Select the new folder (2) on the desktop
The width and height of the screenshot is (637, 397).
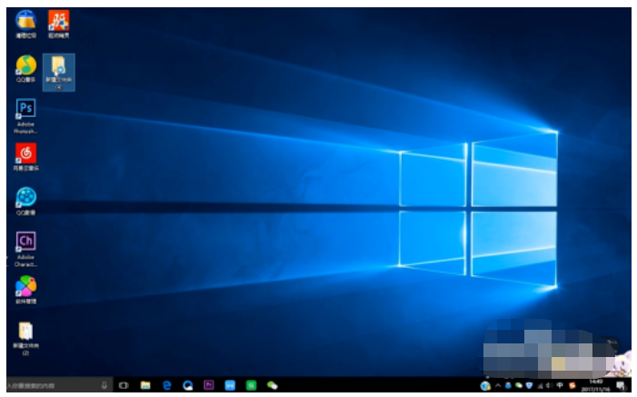26,333
